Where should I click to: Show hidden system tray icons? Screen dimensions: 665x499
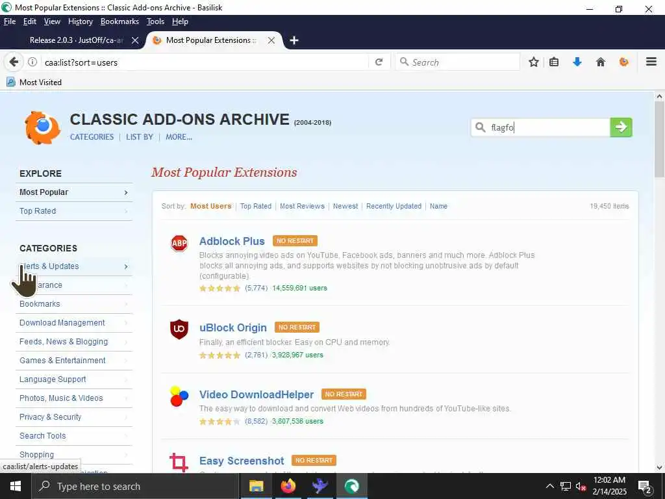click(549, 486)
